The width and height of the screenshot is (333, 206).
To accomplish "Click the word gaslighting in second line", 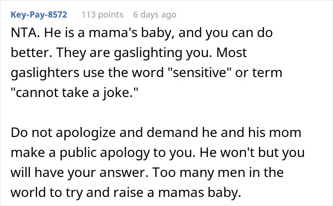I will 148,53.
